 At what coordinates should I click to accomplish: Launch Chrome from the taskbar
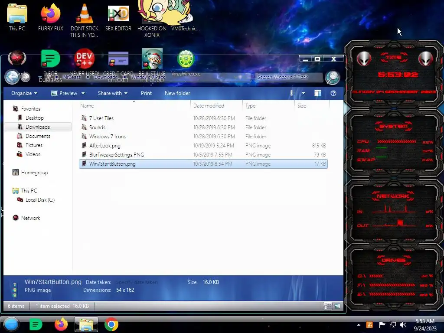point(111,324)
